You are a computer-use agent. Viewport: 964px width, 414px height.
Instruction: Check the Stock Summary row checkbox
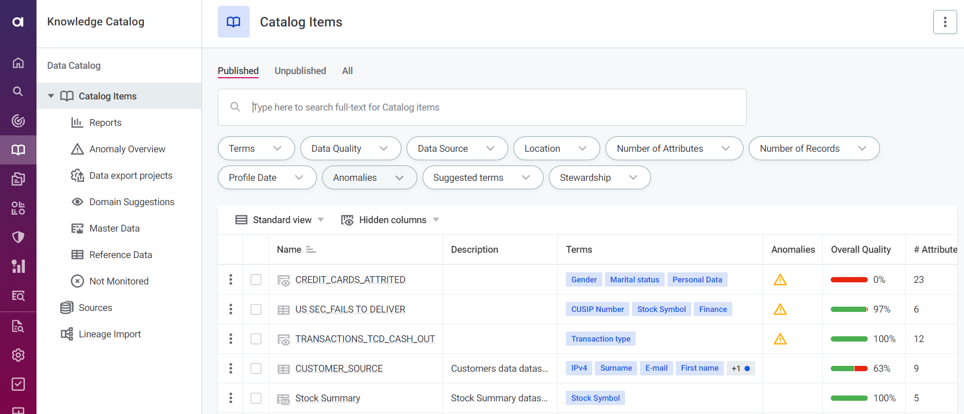point(256,398)
